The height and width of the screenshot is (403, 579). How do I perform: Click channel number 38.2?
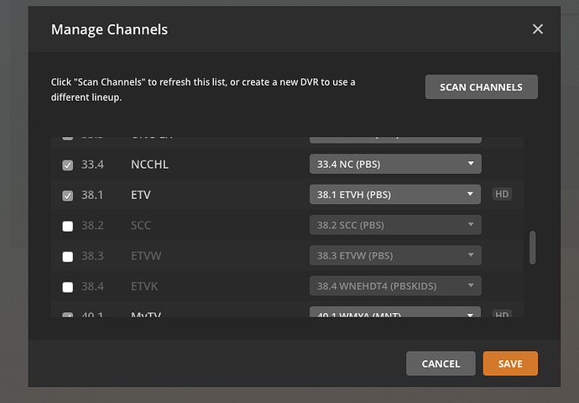92,225
